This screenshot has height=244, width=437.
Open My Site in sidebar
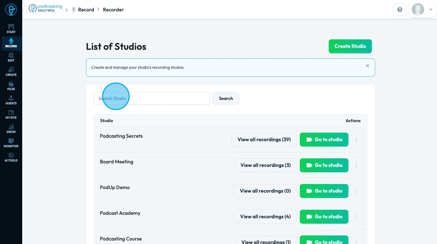[11, 114]
